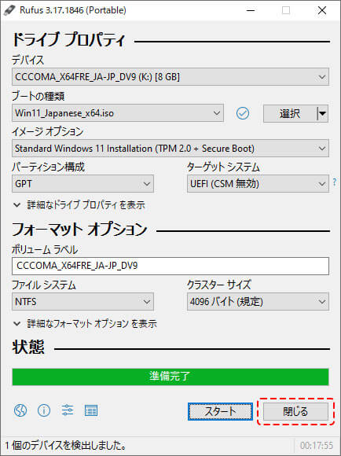Open the log viewer icon
The image size is (341, 456).
click(90, 410)
